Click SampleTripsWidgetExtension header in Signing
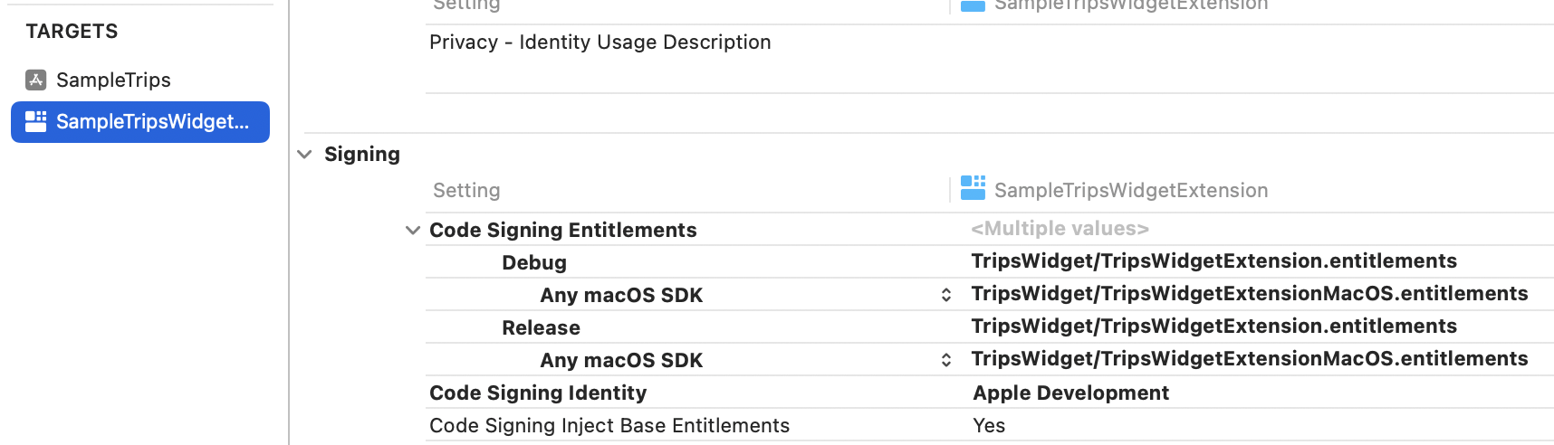This screenshot has width=1554, height=445. (1131, 191)
